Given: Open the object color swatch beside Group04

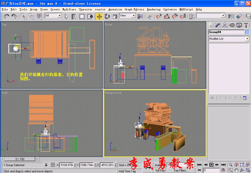Looking at the screenshot, I should (247, 32).
